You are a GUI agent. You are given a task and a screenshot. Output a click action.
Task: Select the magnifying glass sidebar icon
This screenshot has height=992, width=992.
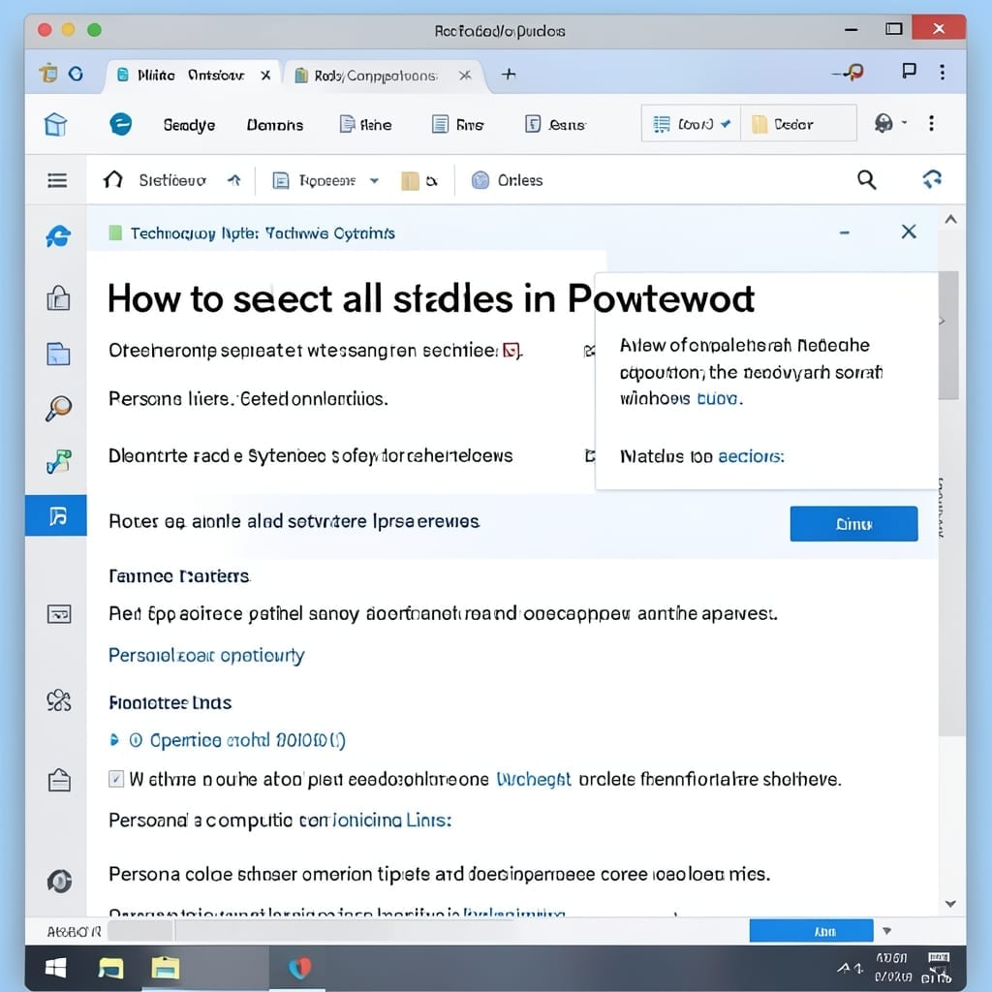pos(58,408)
